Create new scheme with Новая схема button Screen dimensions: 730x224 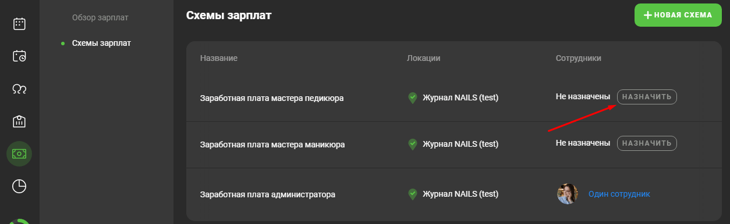[678, 15]
